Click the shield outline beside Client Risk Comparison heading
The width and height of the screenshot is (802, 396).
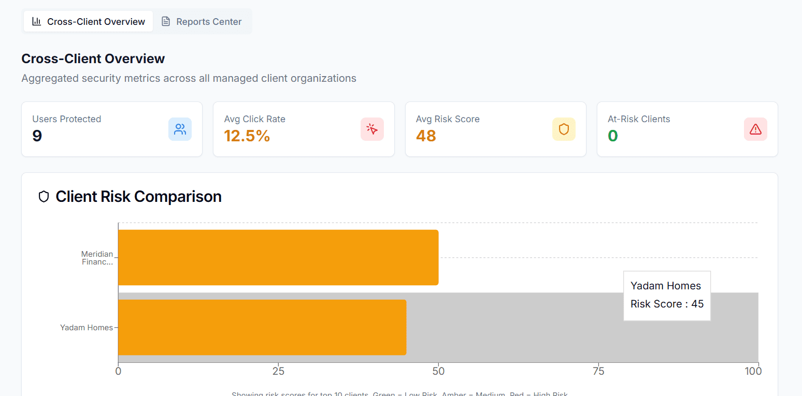coord(44,196)
